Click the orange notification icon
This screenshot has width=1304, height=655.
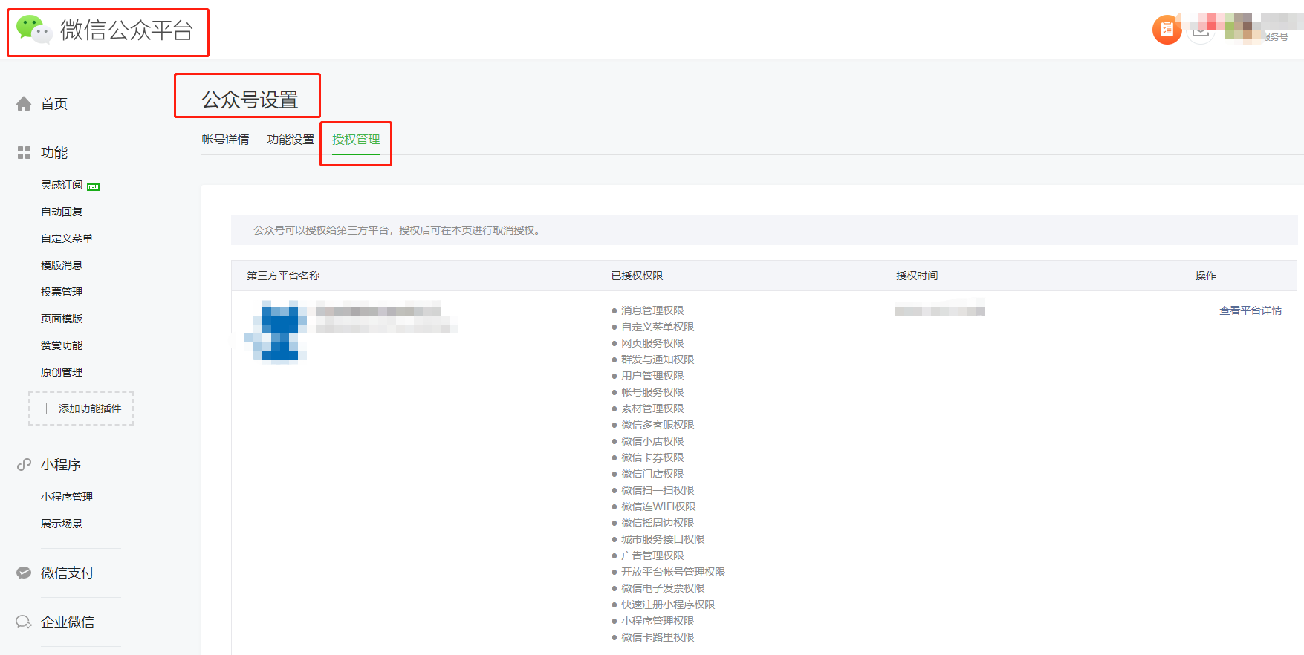[1167, 30]
